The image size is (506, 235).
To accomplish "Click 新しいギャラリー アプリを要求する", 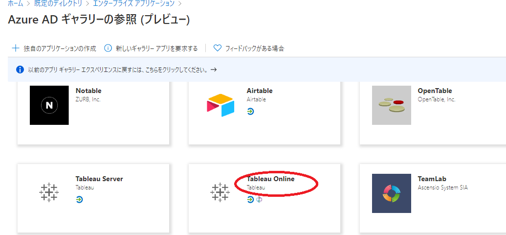I will click(x=156, y=48).
